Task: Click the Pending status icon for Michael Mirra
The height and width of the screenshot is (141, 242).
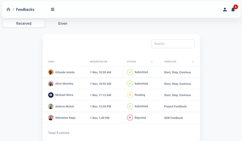Action: click(130, 95)
